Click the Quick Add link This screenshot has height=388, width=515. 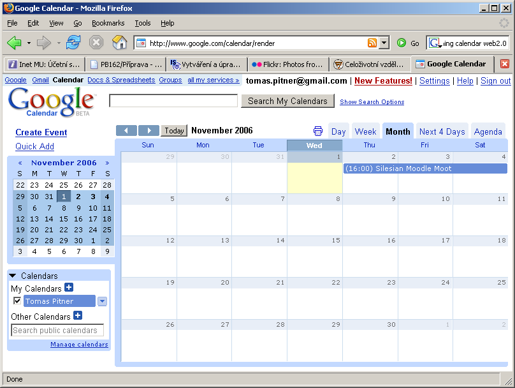(35, 146)
